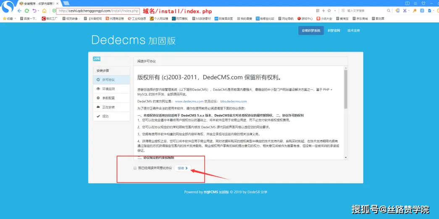The height and width of the screenshot is (219, 439).
Task: Open the www.dedecms.com link
Action: click(x=189, y=101)
